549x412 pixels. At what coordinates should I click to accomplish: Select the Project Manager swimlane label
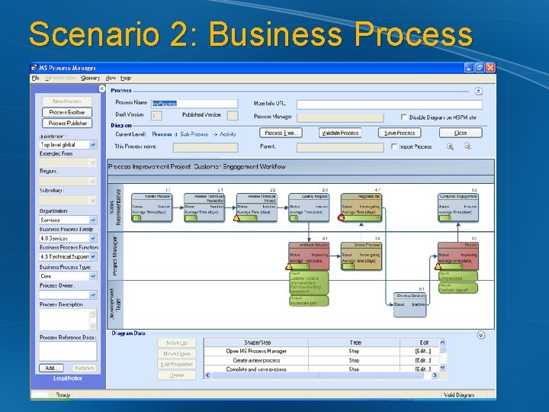[x=115, y=256]
